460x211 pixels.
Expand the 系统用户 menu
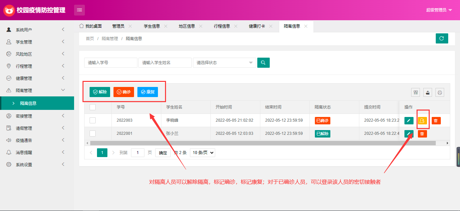(63, 30)
